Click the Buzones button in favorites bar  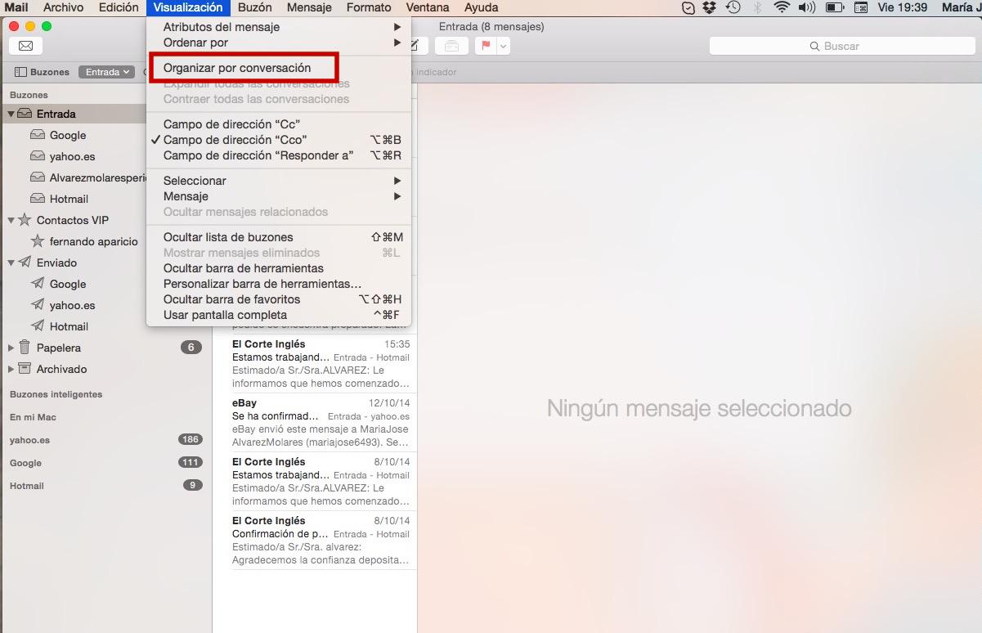point(43,72)
